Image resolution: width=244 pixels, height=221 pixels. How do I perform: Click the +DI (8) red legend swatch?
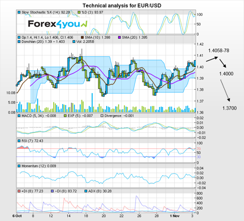coord(19,191)
